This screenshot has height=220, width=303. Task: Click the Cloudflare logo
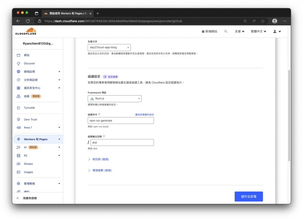pyautogui.click(x=26, y=31)
